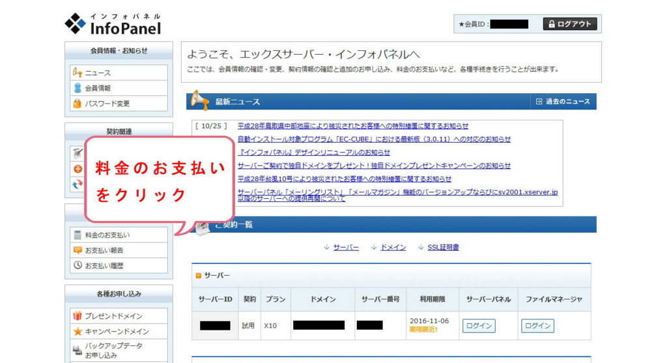Click the InfoPanel logo
This screenshot has height=363, width=667.
point(113,24)
